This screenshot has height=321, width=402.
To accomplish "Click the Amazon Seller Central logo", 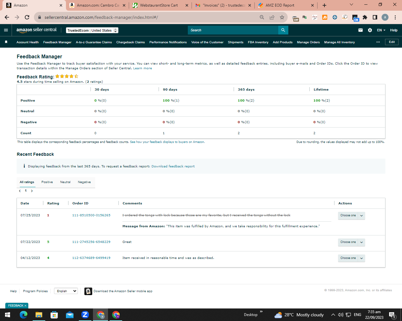I will pyautogui.click(x=36, y=30).
